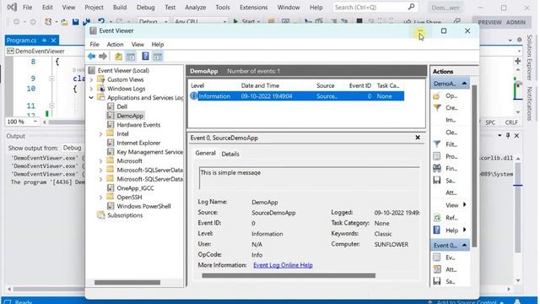Click the Forward arrow in Event Viewer toolbar
This screenshot has width=540, height=304.
point(103,57)
